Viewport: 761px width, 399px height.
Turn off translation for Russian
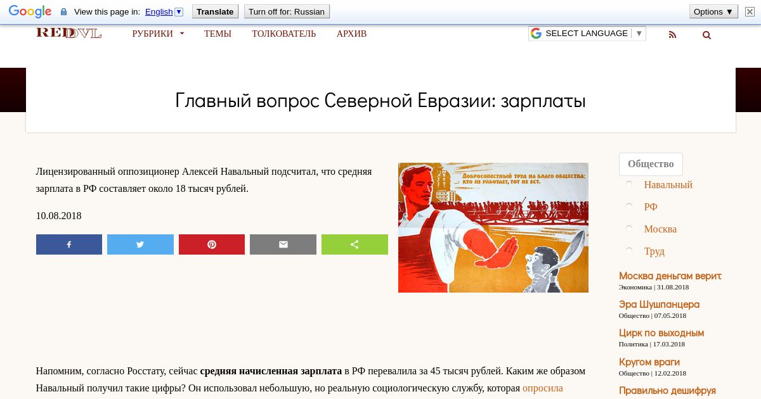tap(287, 11)
